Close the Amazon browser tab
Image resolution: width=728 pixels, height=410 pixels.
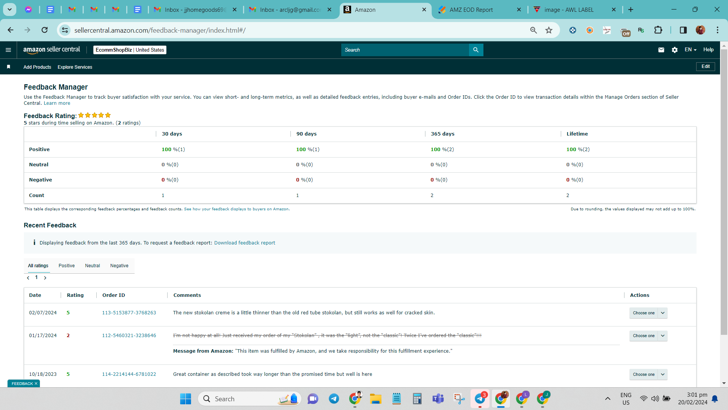click(x=424, y=9)
